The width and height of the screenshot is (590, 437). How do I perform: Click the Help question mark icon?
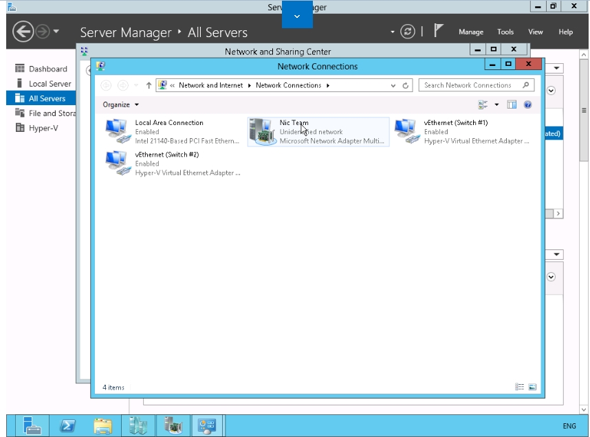pos(527,104)
